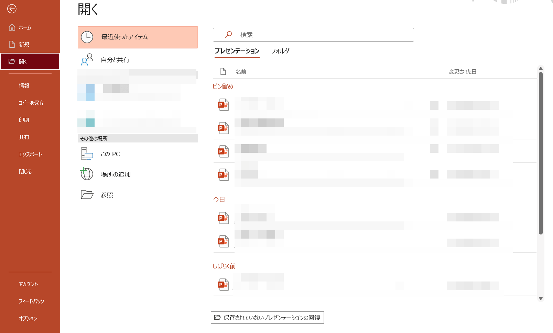The image size is (553, 333).
Task: Open the fourth pinned presentation file icon
Action: (223, 175)
